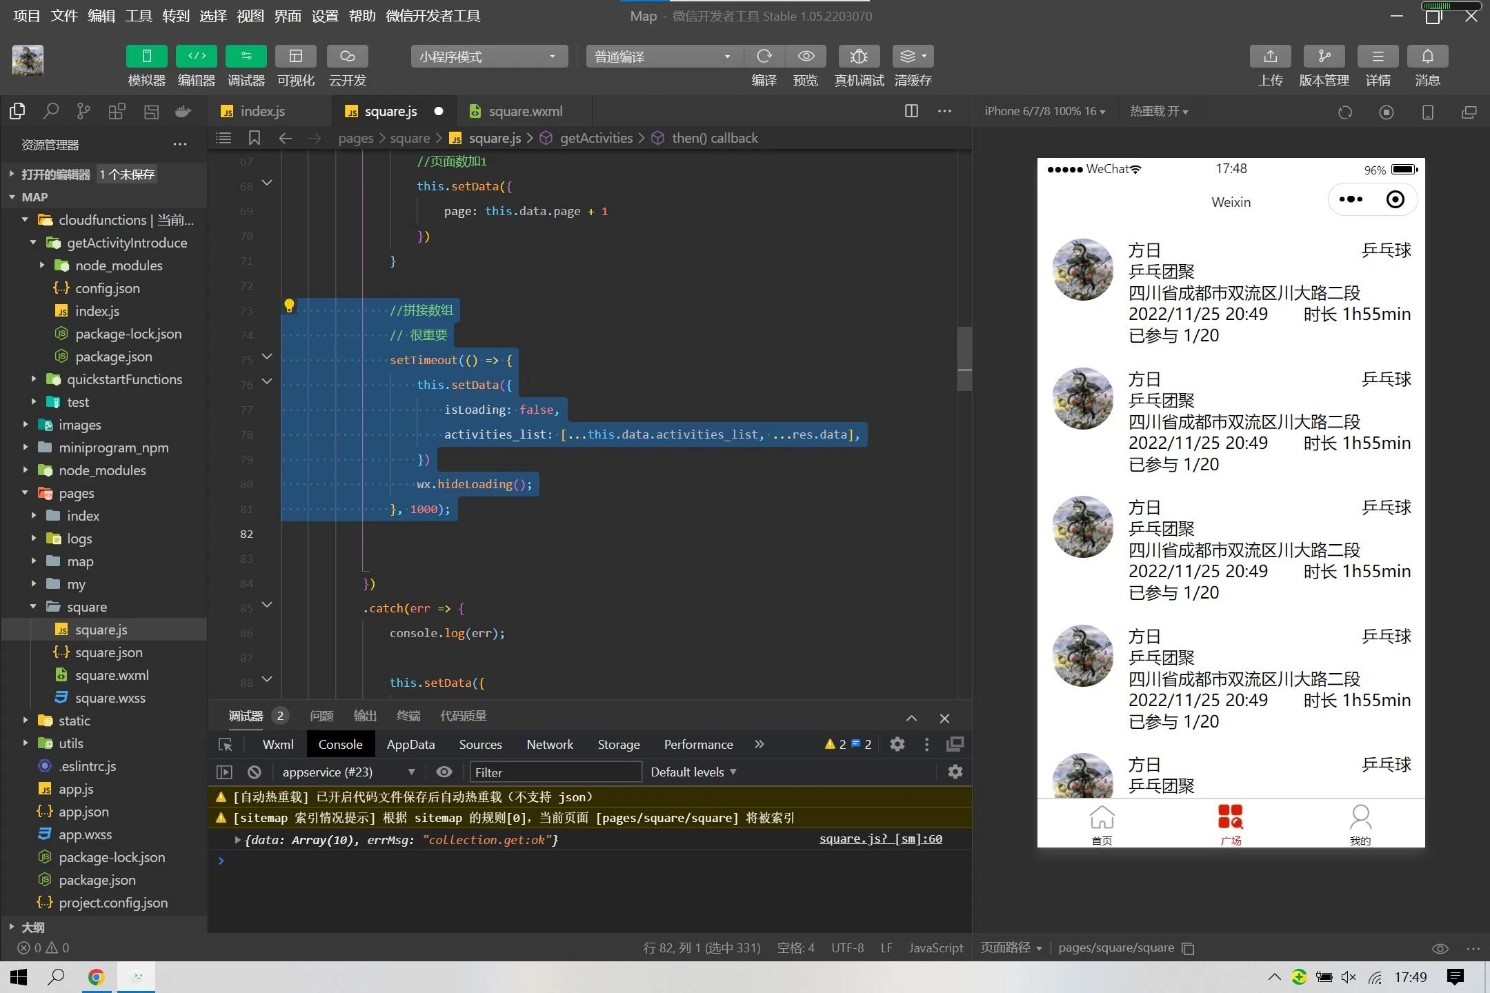Toggle the editor (编辑器) panel button
Image resolution: width=1490 pixels, height=993 pixels.
point(196,57)
